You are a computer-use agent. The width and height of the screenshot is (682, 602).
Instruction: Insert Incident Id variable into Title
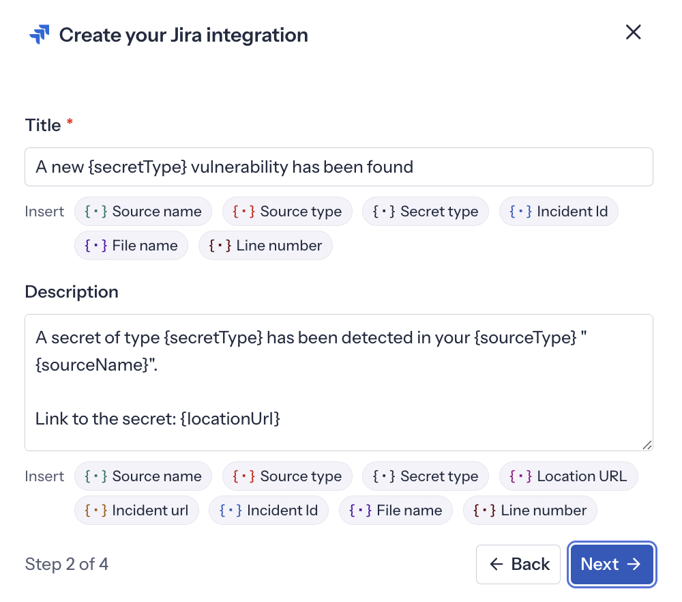559,212
